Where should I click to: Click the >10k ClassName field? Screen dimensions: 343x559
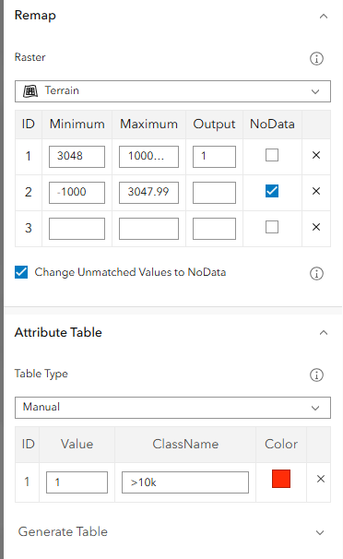pyautogui.click(x=185, y=482)
